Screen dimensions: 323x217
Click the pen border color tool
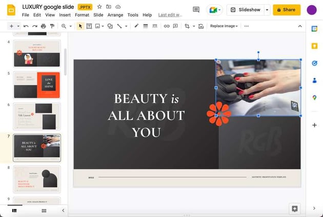pos(136,26)
